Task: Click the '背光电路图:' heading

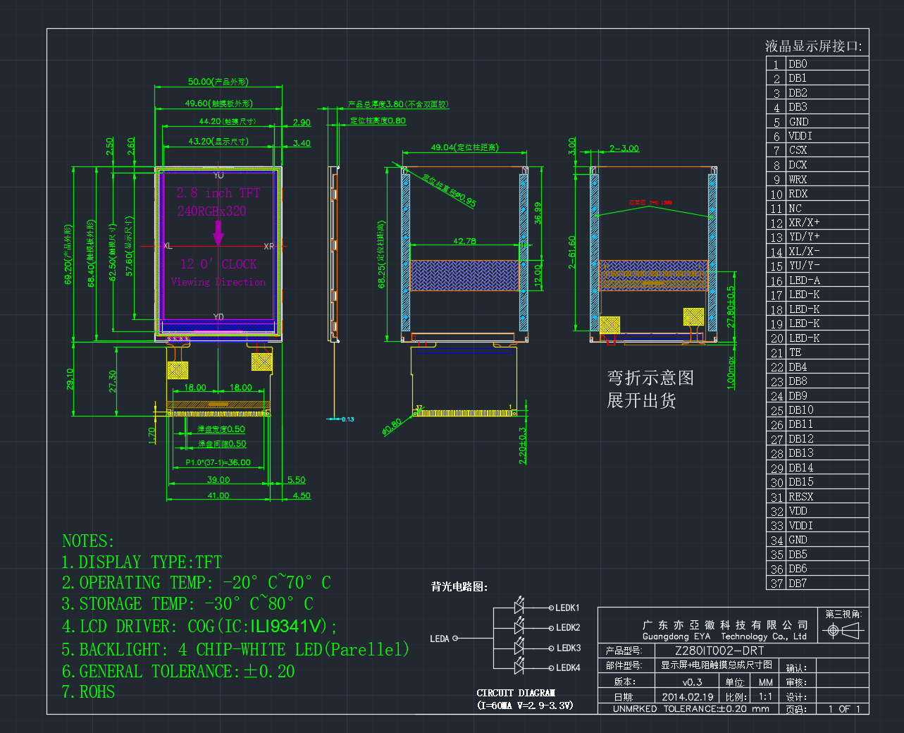Action: point(459,586)
